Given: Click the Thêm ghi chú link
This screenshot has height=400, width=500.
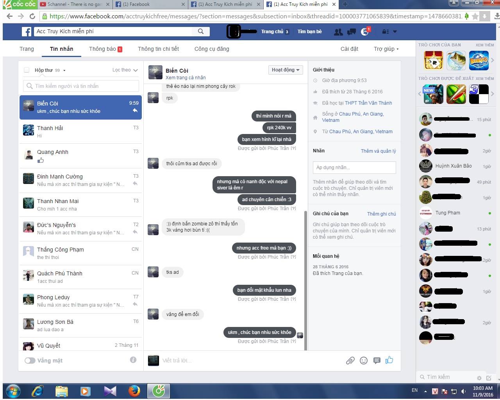Looking at the screenshot, I should click(382, 214).
